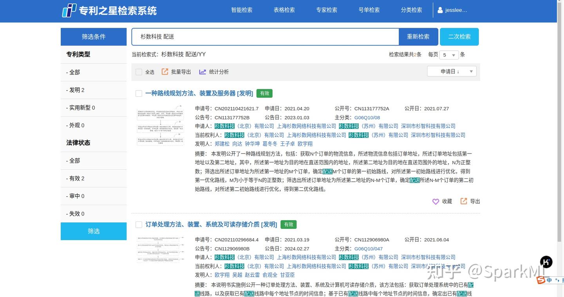Viewport: 564px width, 297px height.
Task: Click the first patent's drawing thumbnail
Action: pos(161,125)
